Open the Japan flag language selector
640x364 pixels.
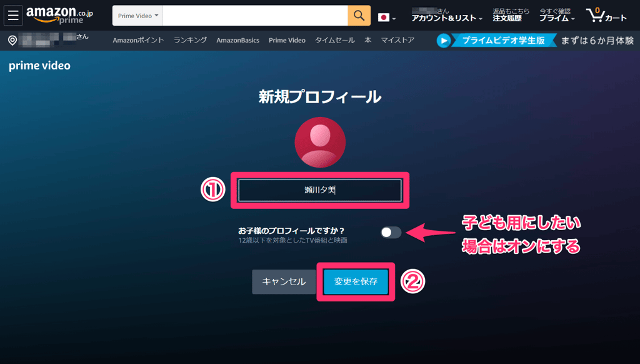tap(386, 18)
